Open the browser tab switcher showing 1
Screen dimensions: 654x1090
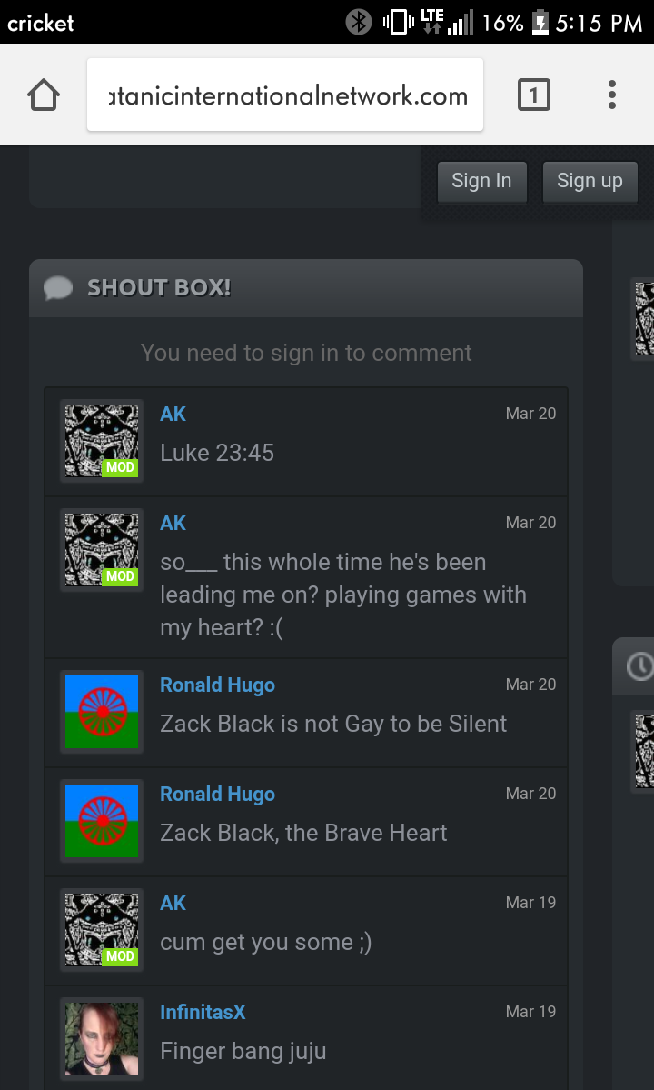[534, 95]
